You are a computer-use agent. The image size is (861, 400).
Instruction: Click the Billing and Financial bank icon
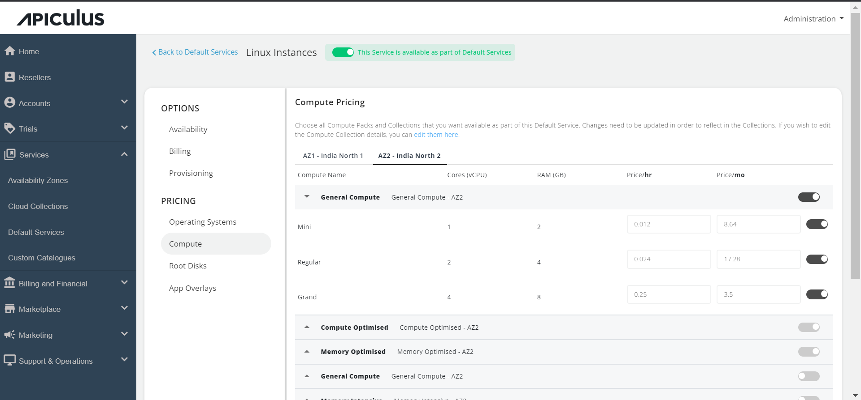coord(9,283)
